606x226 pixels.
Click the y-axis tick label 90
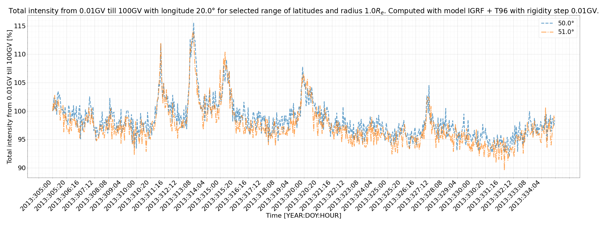(x=20, y=168)
